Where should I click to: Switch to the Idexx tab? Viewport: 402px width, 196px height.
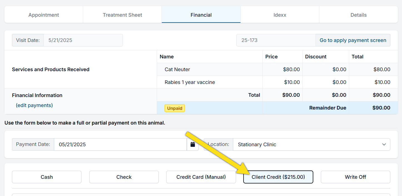click(x=280, y=15)
